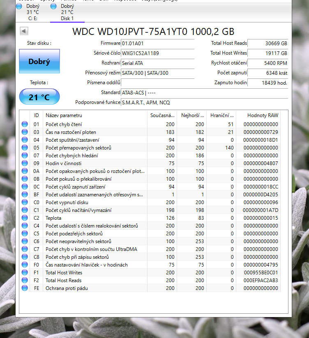Click the Současná column header

click(162, 115)
